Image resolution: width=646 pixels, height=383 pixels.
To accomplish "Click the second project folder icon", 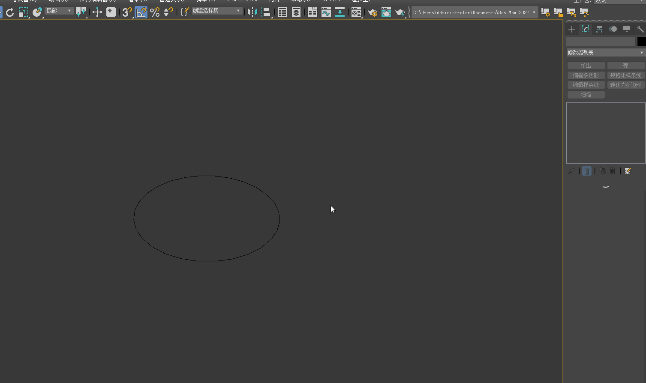I will 558,12.
